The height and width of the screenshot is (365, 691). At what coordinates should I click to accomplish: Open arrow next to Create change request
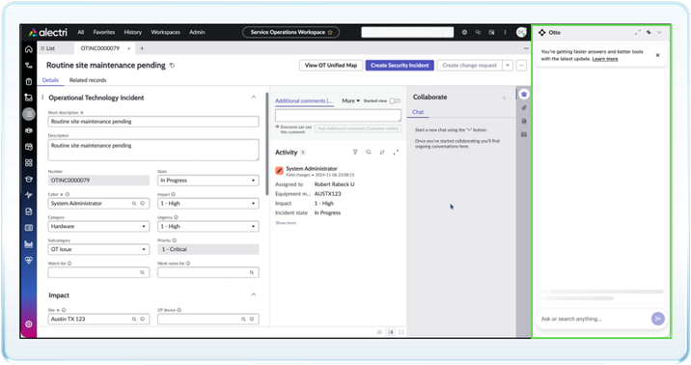pyautogui.click(x=508, y=66)
